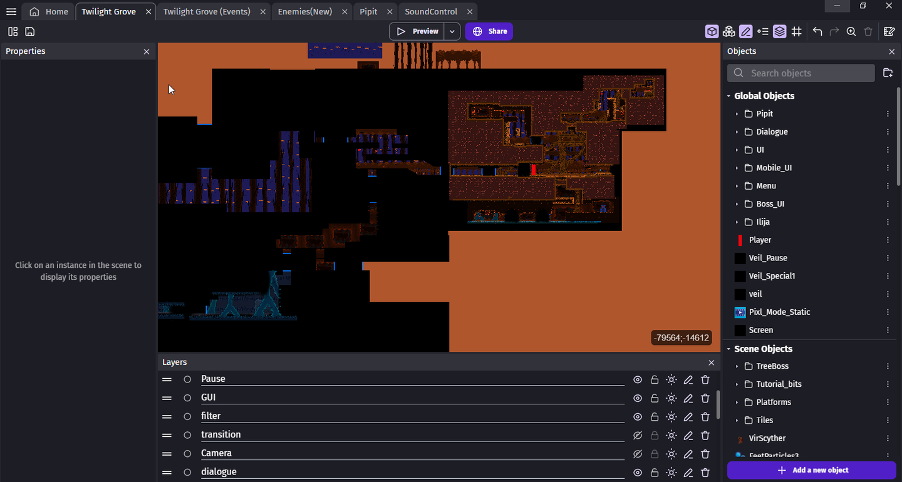Edit the GUI layer with pencil icon

688,398
